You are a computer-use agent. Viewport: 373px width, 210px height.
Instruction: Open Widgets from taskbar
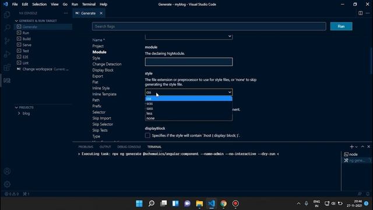(175, 204)
